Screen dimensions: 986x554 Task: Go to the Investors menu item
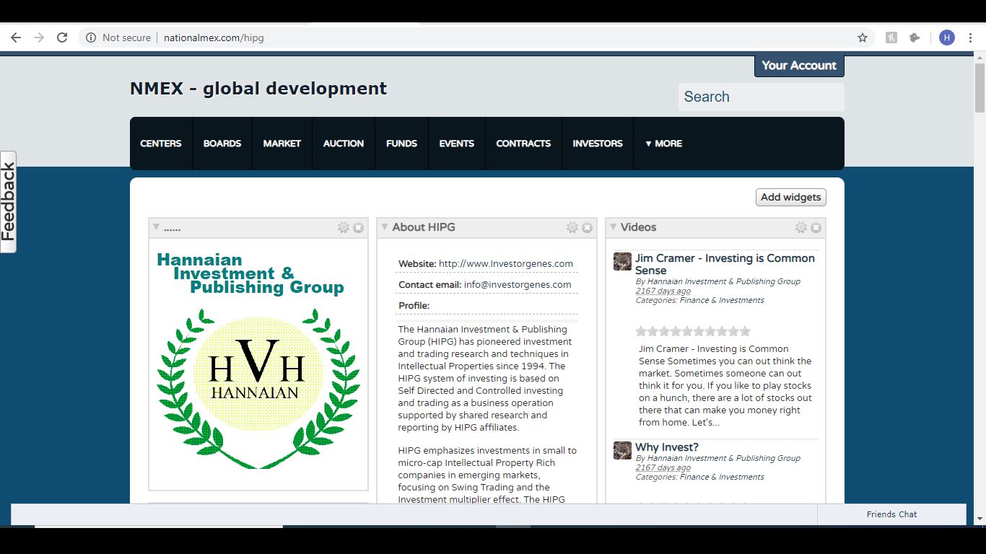pyautogui.click(x=597, y=144)
